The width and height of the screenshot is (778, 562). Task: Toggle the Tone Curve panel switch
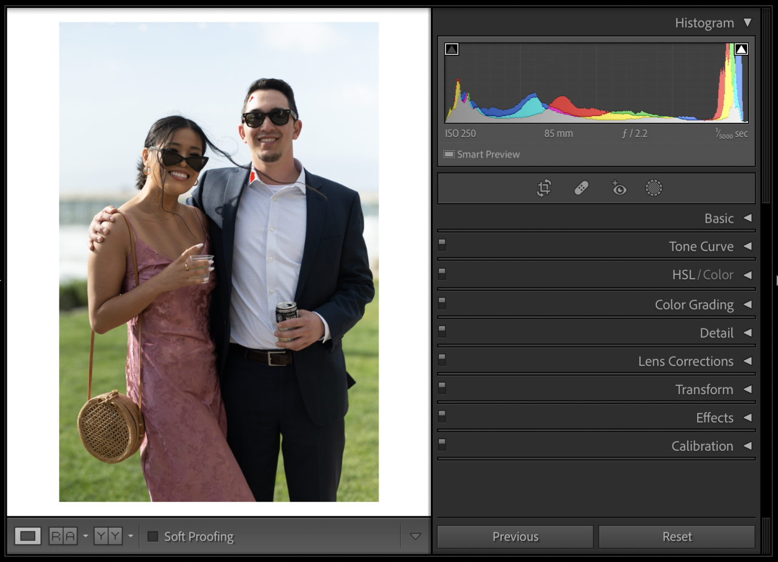point(442,245)
